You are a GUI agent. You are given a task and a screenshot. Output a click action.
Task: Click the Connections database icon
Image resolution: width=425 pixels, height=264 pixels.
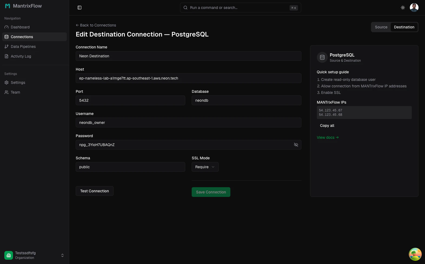(x=6, y=37)
